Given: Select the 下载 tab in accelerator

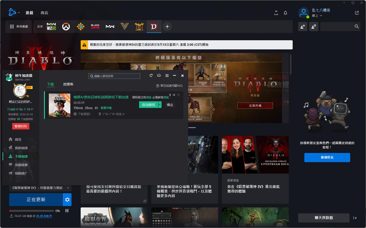Looking at the screenshot, I should coord(50,84).
